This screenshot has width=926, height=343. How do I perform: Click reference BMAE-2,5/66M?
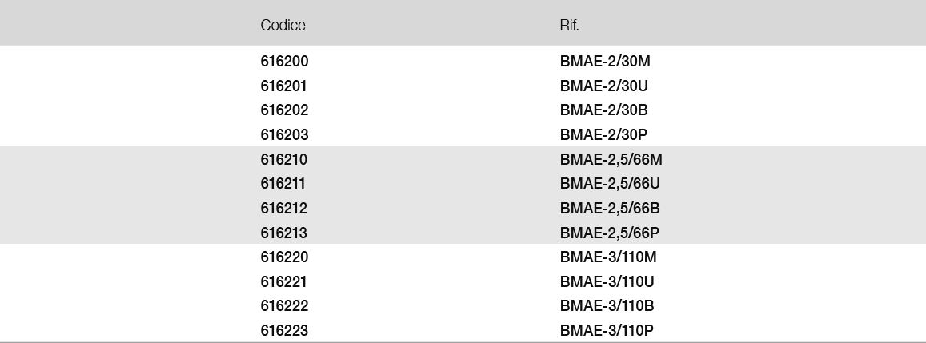pos(611,159)
